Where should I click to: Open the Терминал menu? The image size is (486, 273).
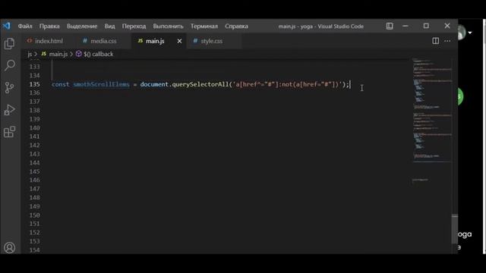(204, 27)
